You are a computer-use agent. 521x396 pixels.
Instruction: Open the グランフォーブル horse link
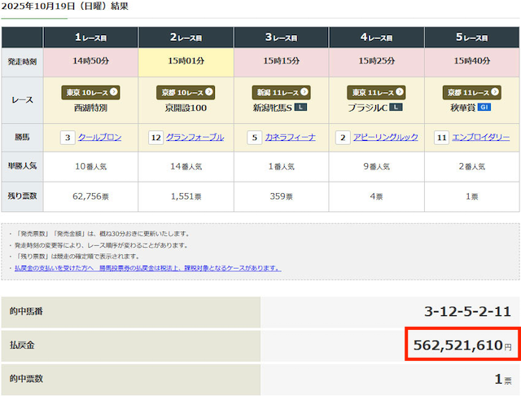[x=195, y=138]
